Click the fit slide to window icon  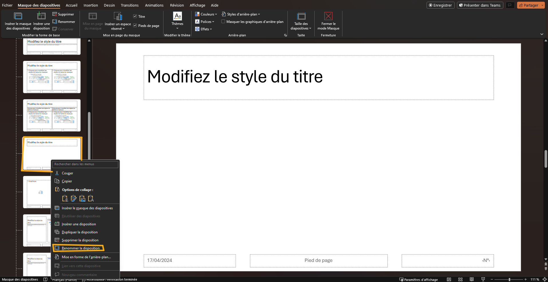(x=545, y=279)
